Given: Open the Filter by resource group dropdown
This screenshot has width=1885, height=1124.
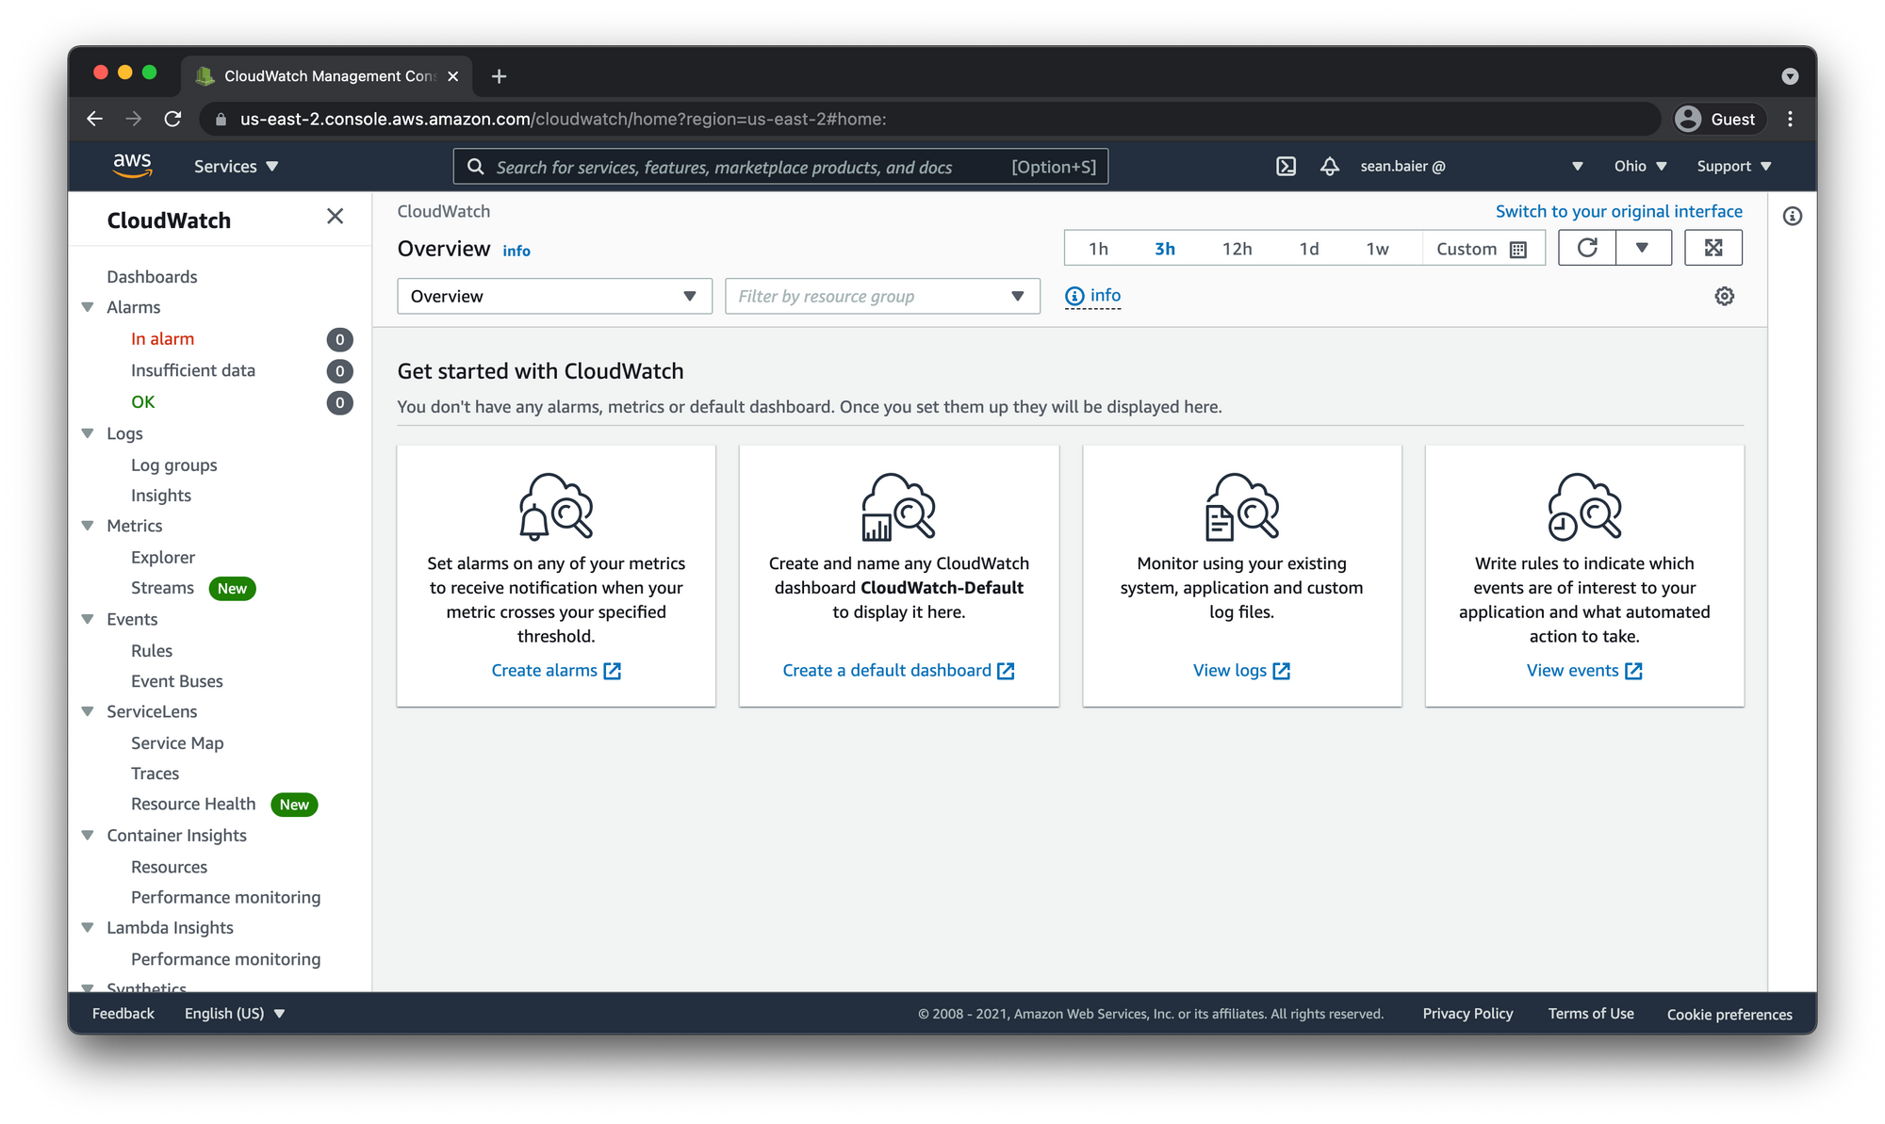Looking at the screenshot, I should tap(881, 296).
